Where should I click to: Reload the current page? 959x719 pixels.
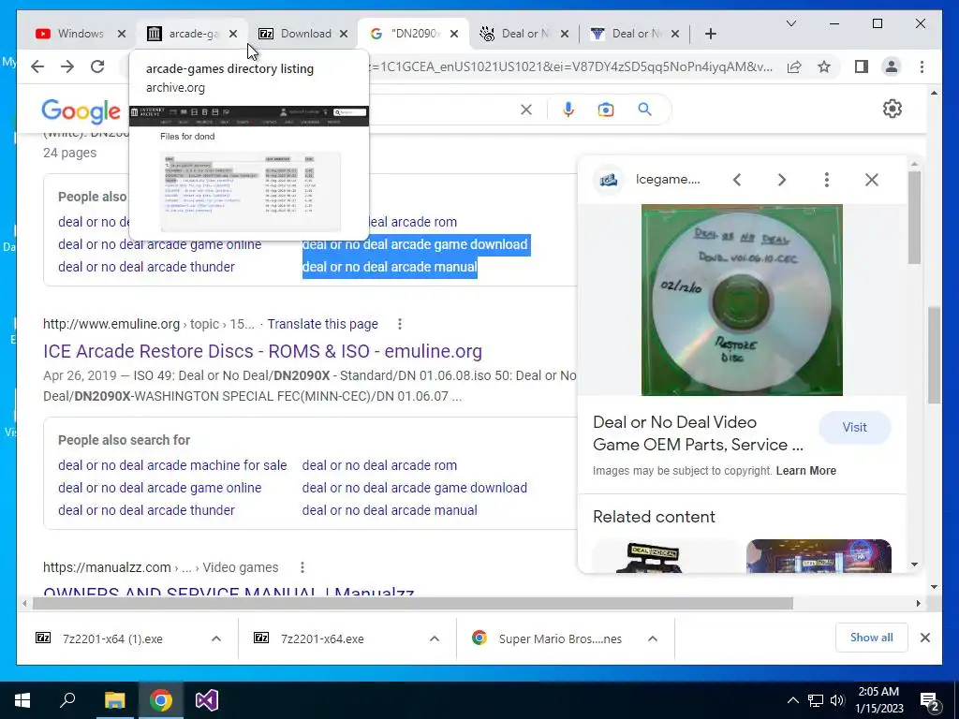point(97,66)
